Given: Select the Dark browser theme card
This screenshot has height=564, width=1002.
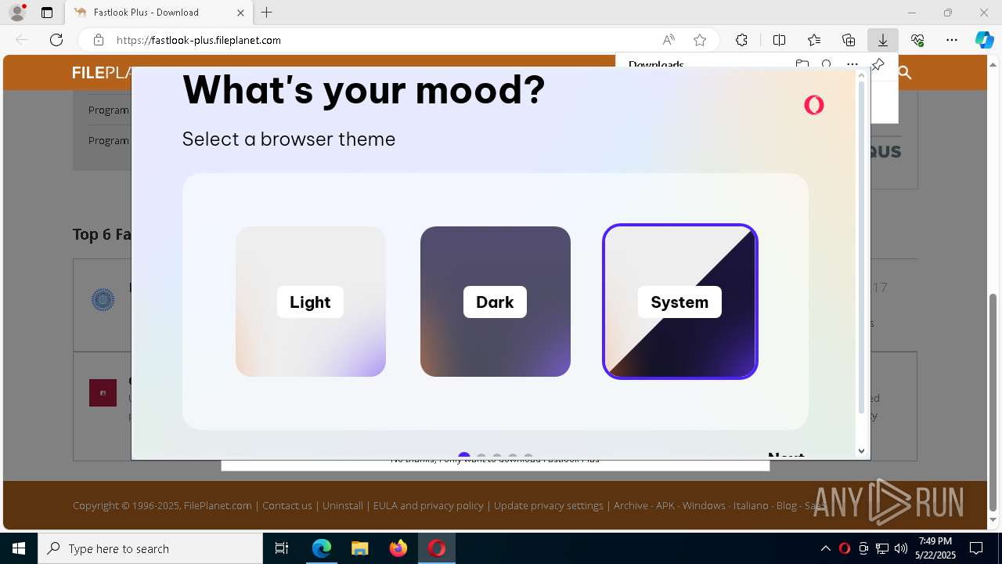Looking at the screenshot, I should [495, 302].
